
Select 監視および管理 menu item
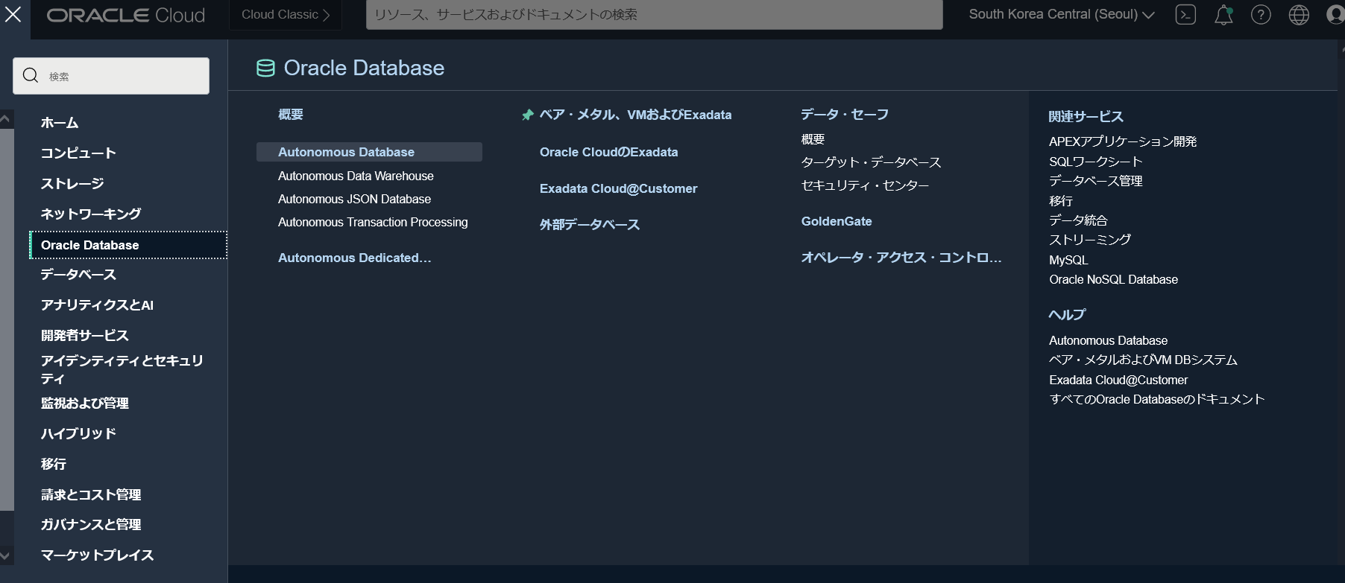[x=85, y=404]
